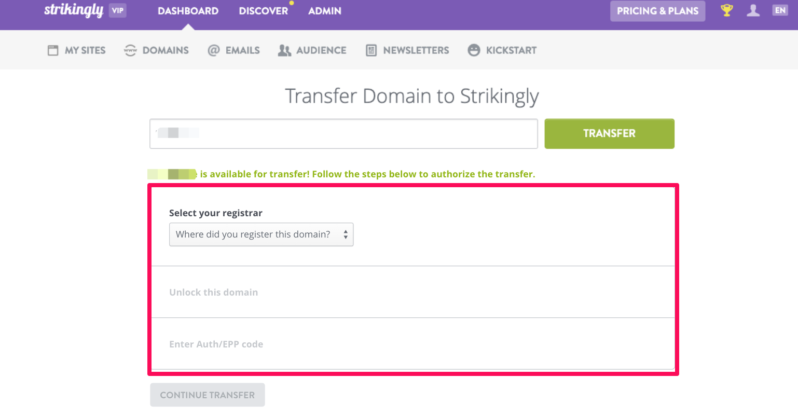Image resolution: width=798 pixels, height=419 pixels.
Task: Go to the Dashboard tab
Action: click(188, 11)
